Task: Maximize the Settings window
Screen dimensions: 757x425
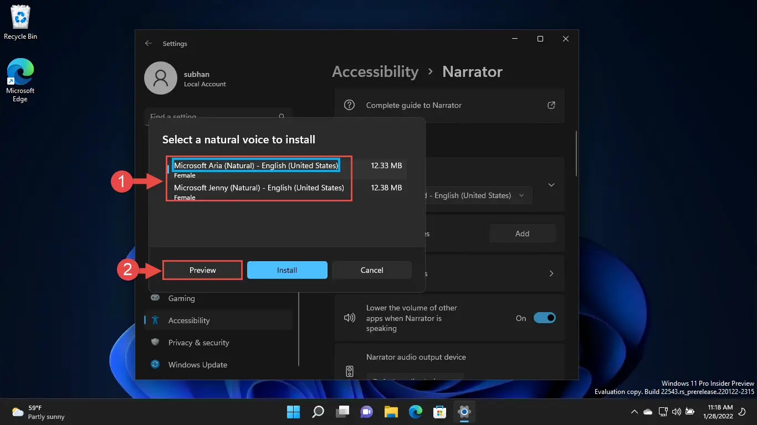Action: (x=540, y=39)
